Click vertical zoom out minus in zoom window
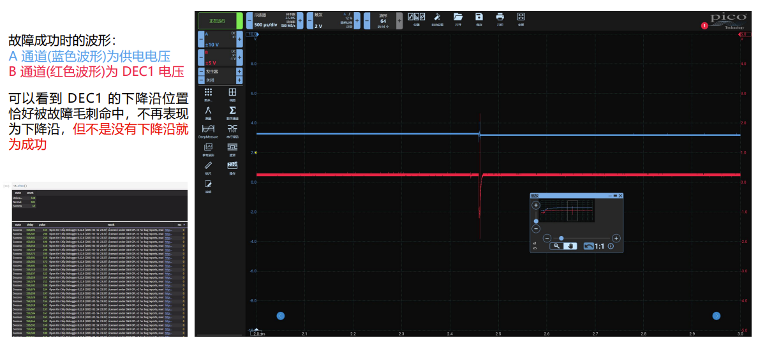This screenshot has height=345, width=758. (x=535, y=228)
